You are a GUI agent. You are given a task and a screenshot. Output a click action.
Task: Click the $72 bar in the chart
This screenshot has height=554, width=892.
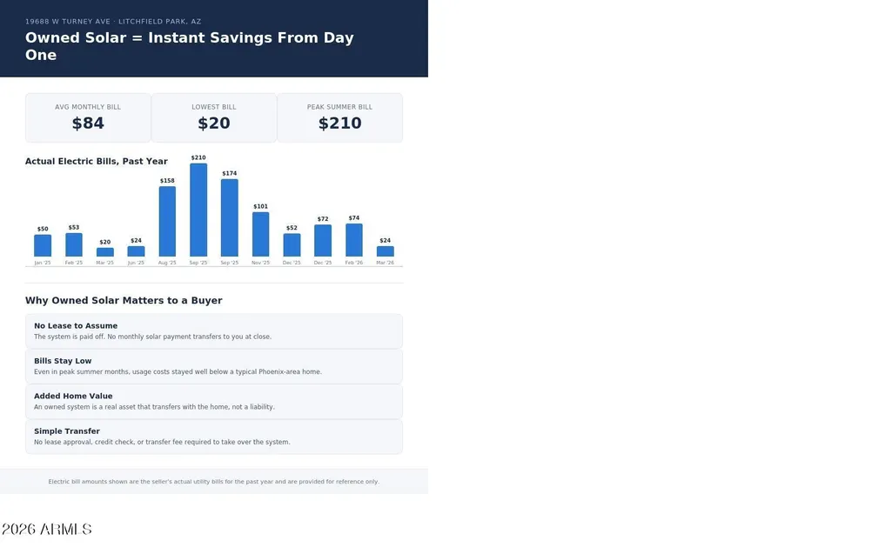323,241
